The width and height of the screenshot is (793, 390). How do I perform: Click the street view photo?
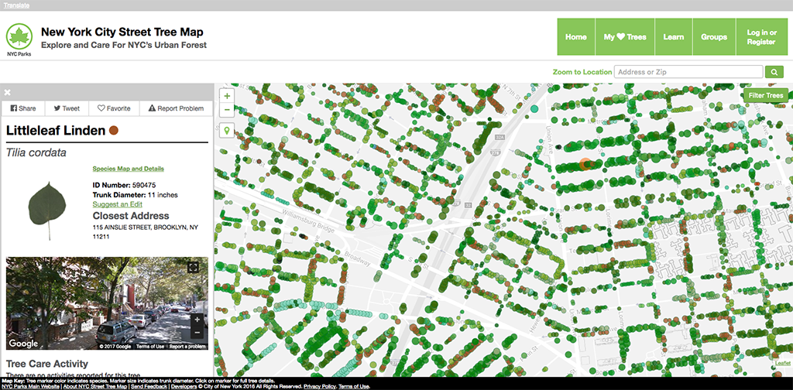[107, 303]
